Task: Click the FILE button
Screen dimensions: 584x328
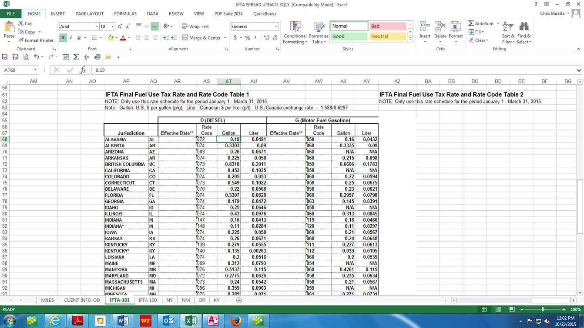Action: click(x=10, y=14)
